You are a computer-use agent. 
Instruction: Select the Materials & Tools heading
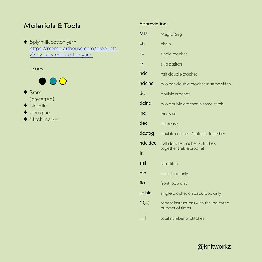pyautogui.click(x=52, y=25)
